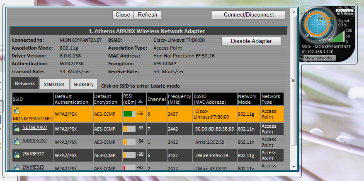364x181 pixels.
Task: Click the green -56 signal bar
Action: [x=129, y=114]
